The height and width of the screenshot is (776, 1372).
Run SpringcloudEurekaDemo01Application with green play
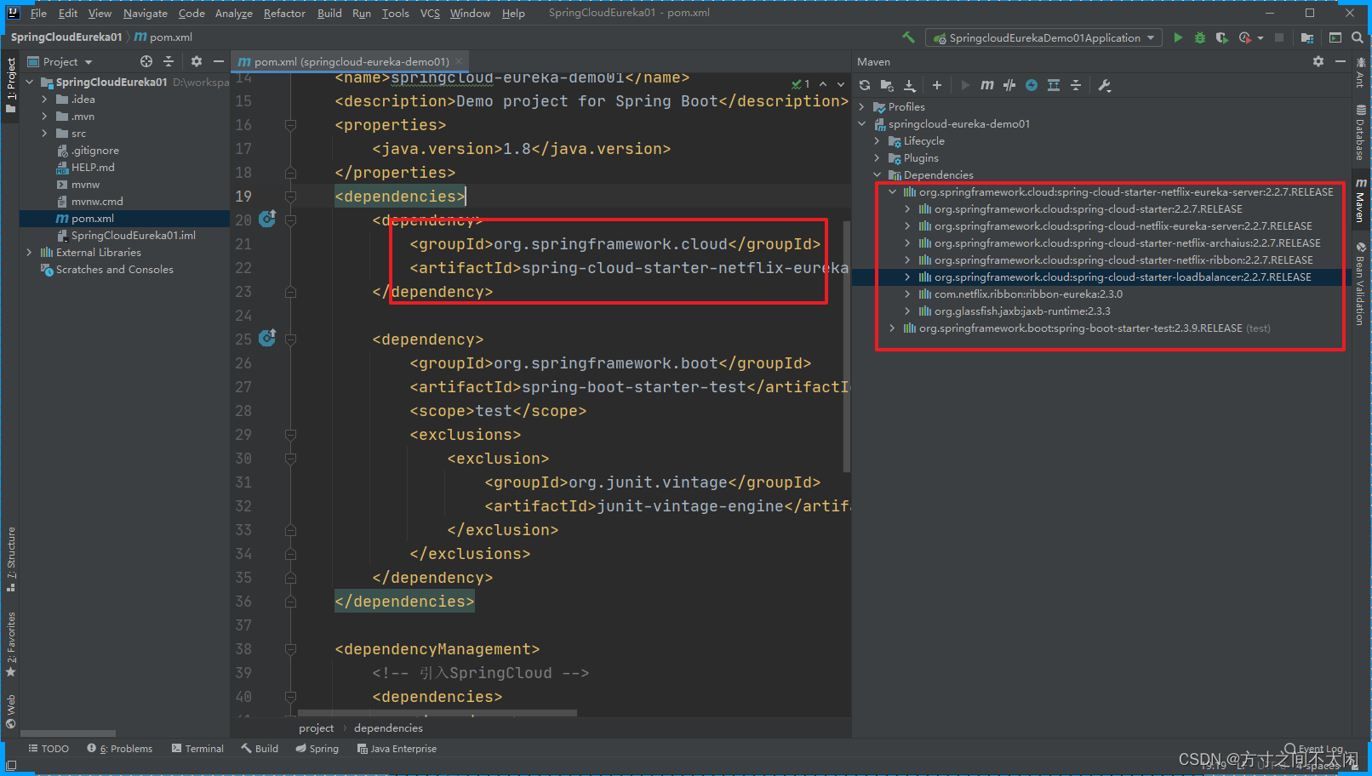[x=1178, y=37]
